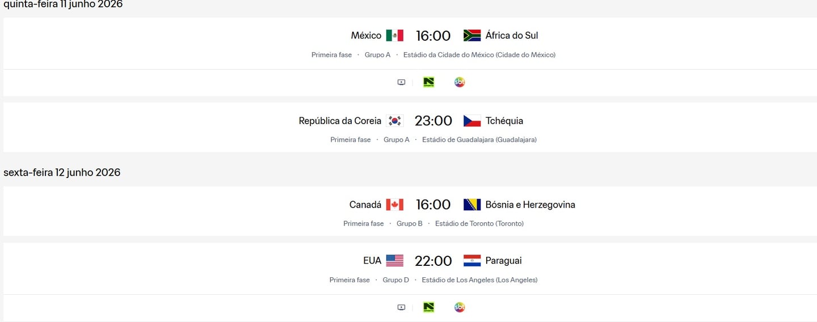Click the N Sports logo under EUA match

(x=429, y=307)
